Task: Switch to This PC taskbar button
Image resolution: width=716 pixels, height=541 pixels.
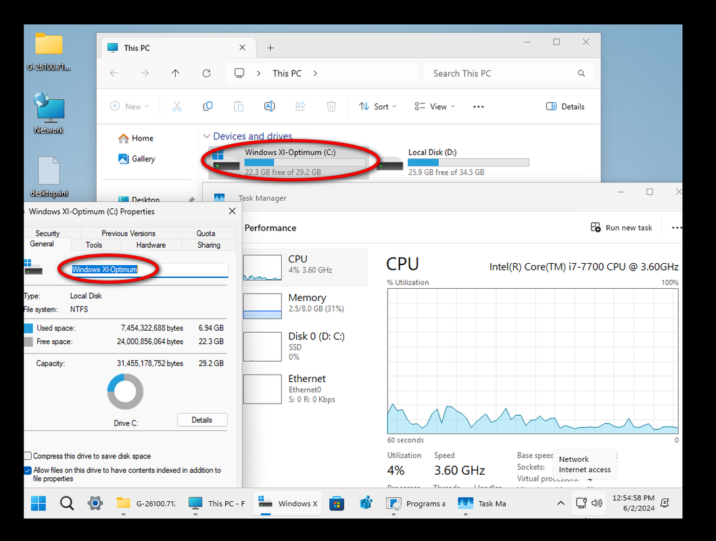Action: coord(217,503)
